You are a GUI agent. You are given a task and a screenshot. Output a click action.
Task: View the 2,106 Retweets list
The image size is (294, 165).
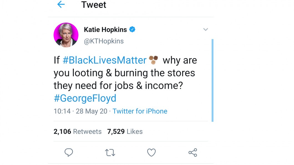[x=77, y=132]
